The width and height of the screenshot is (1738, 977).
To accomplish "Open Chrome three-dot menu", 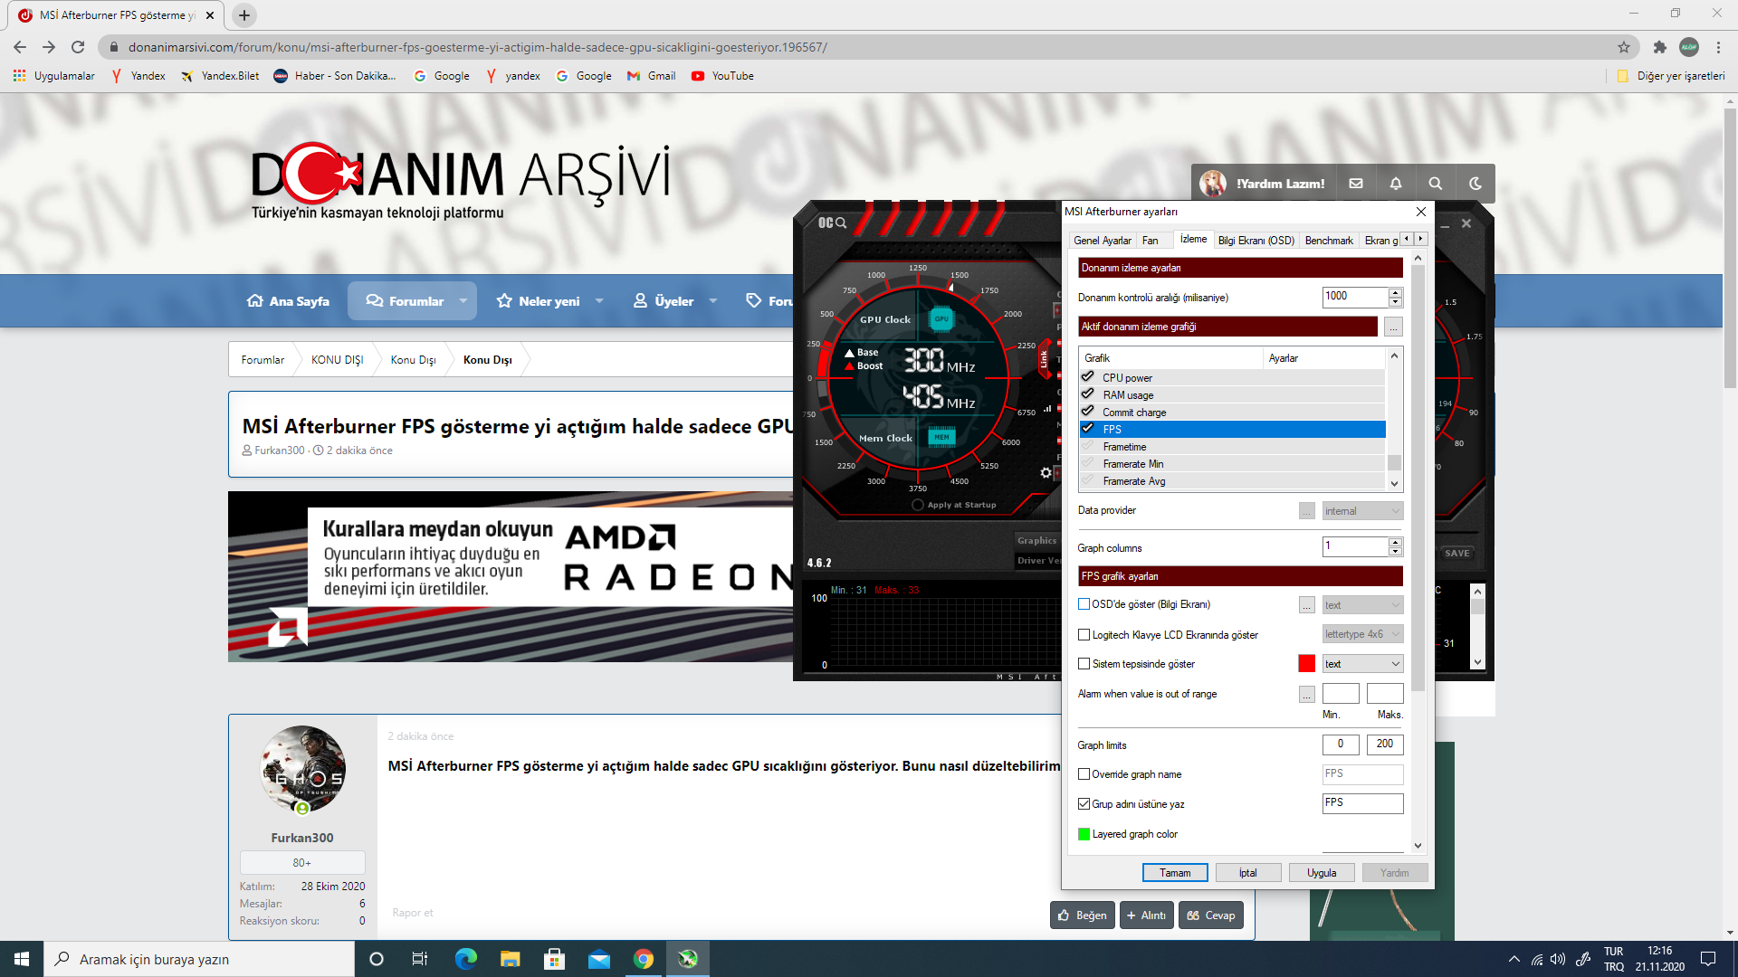I will pyautogui.click(x=1718, y=47).
